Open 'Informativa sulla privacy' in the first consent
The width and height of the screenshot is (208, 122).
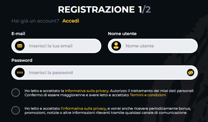click(x=87, y=91)
